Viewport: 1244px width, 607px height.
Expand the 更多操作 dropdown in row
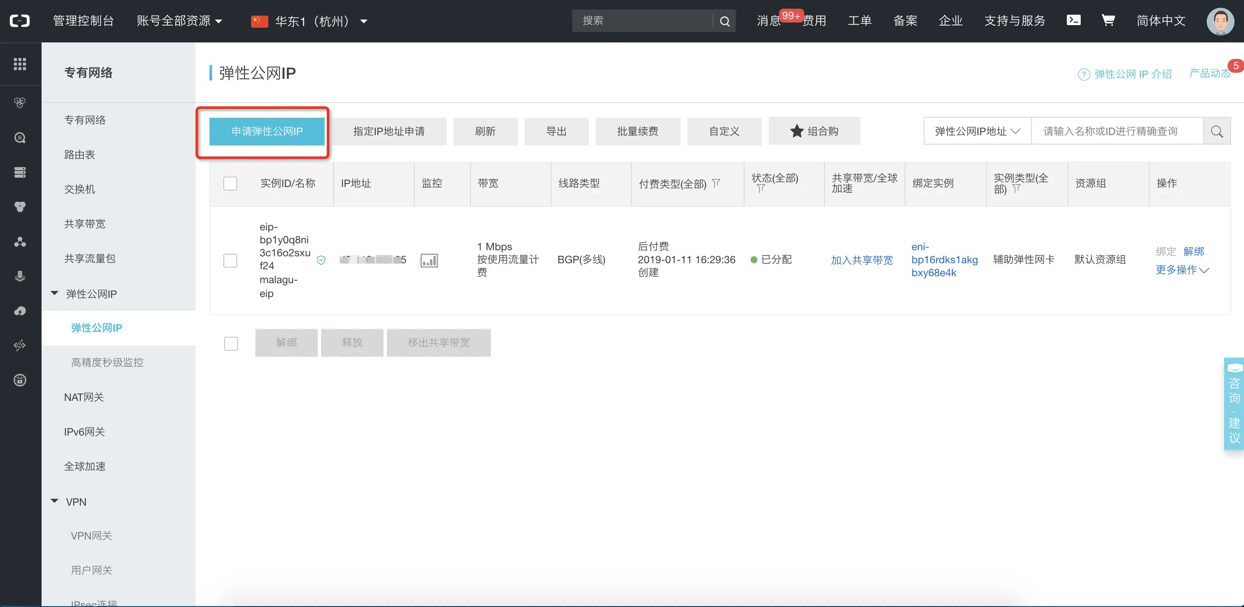tap(1182, 270)
